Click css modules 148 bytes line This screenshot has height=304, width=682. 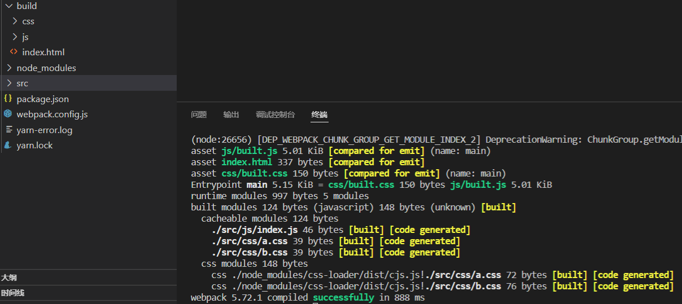coord(255,263)
